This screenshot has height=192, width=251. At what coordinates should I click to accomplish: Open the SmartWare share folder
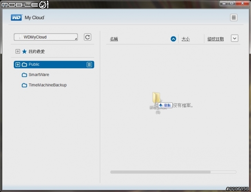tap(39, 75)
